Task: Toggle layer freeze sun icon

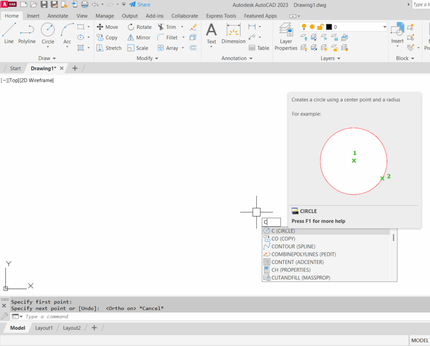Action: (312, 27)
